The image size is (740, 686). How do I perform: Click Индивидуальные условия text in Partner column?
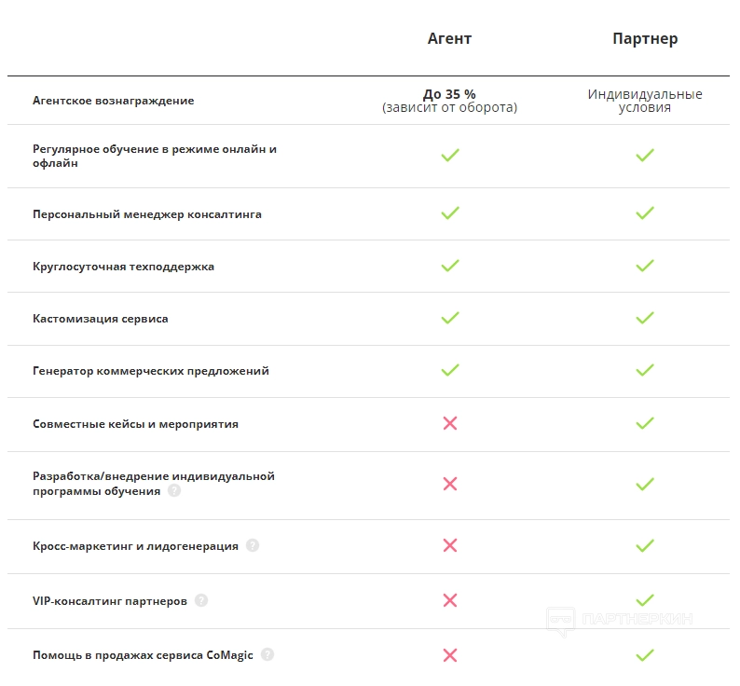645,101
